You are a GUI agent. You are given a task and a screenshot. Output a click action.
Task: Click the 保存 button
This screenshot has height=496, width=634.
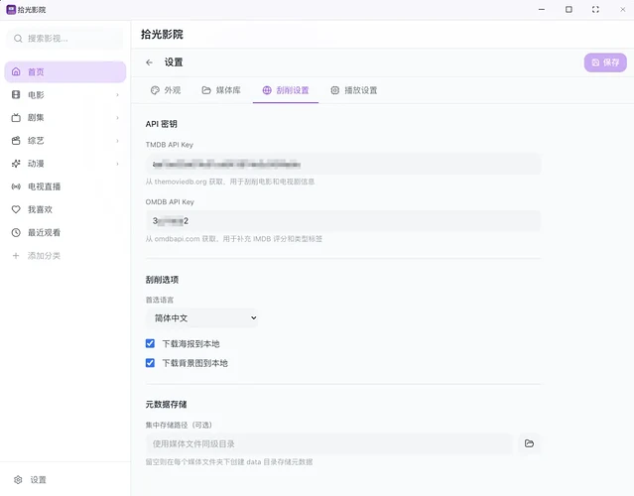click(x=605, y=62)
